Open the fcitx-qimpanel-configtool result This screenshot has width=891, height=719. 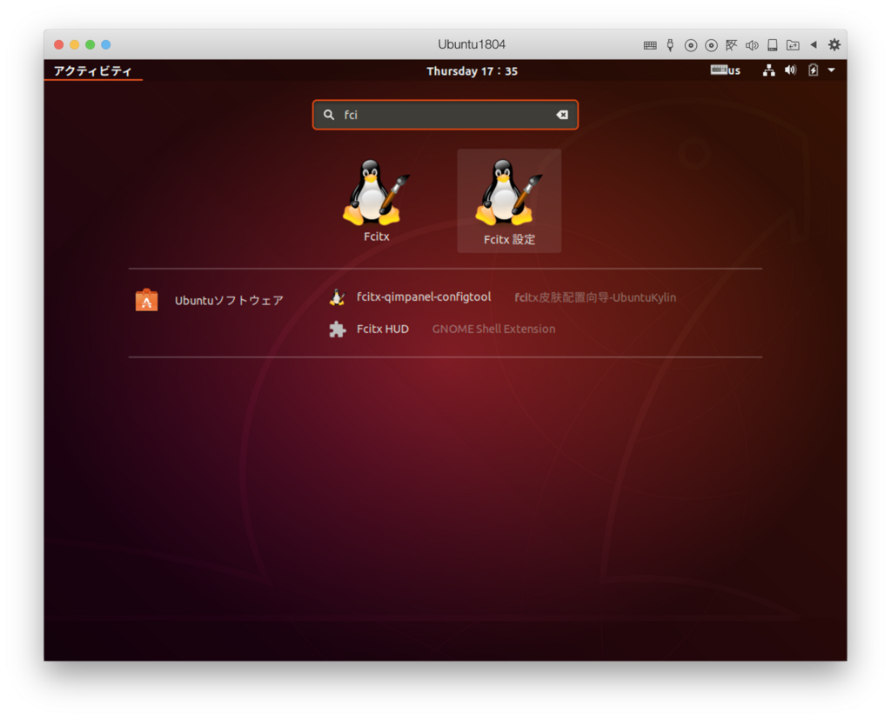[x=424, y=297]
